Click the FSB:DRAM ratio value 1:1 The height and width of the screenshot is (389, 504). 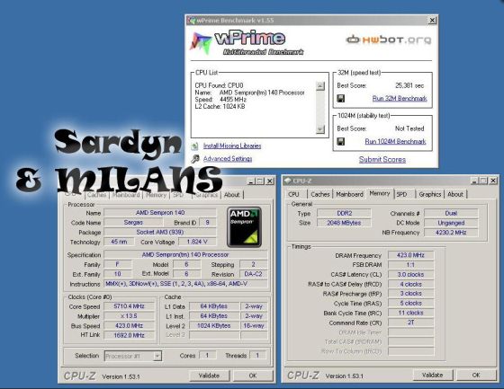[x=411, y=265]
